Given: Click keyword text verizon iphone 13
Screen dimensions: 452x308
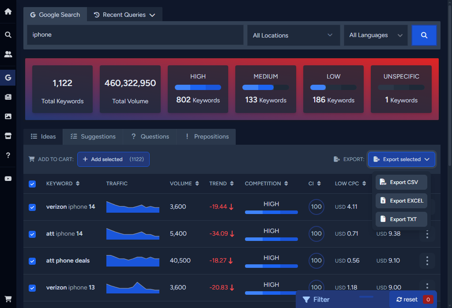Looking at the screenshot, I should pyautogui.click(x=70, y=288).
